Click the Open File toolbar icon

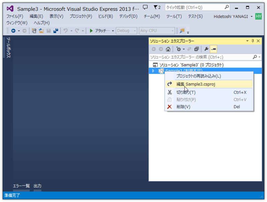[41, 31]
